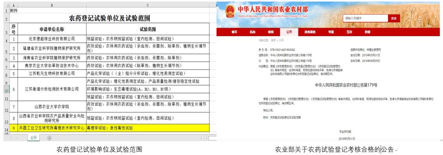Open the 专题 navigation item
This screenshot has height=155, width=443.
(x=331, y=32)
